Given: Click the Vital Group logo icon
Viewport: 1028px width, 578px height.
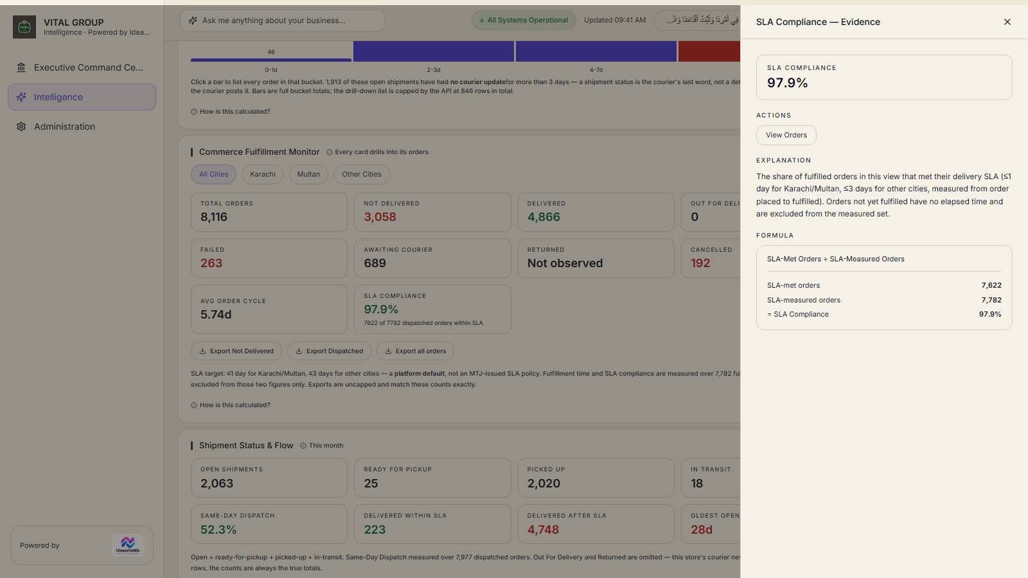Looking at the screenshot, I should [x=24, y=27].
